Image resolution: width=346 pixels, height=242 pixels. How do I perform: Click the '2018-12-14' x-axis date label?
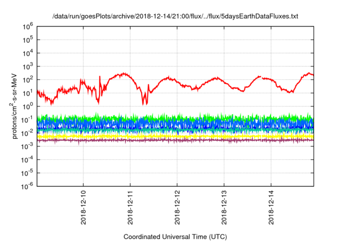coord(271,207)
